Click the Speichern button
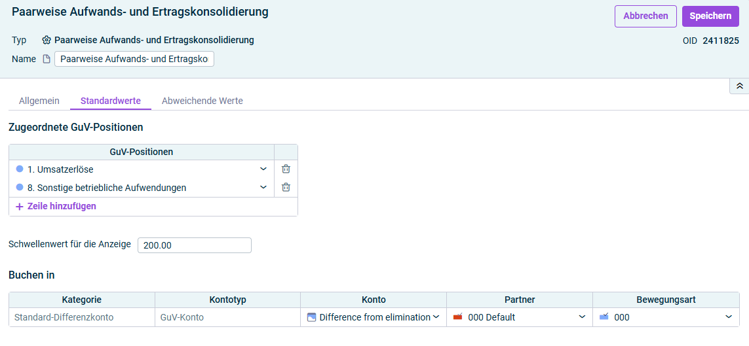The image size is (749, 346). coord(710,16)
